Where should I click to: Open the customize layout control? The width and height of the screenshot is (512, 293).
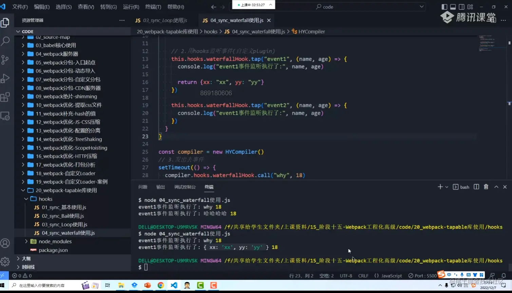(x=470, y=7)
